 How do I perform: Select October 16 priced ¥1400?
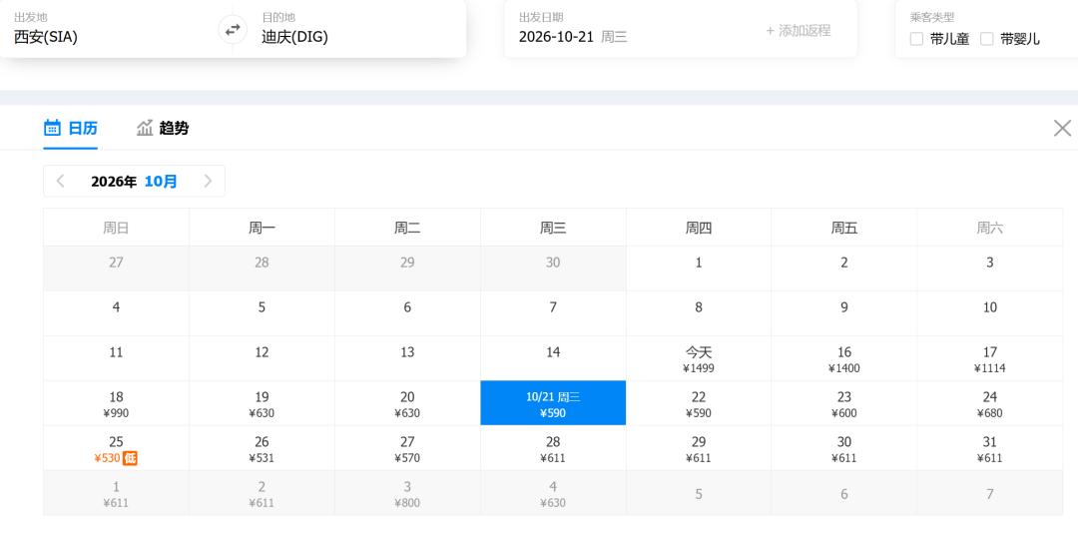pos(844,358)
